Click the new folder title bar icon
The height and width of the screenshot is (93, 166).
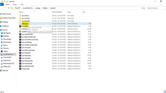pyautogui.click(x=5, y=2)
